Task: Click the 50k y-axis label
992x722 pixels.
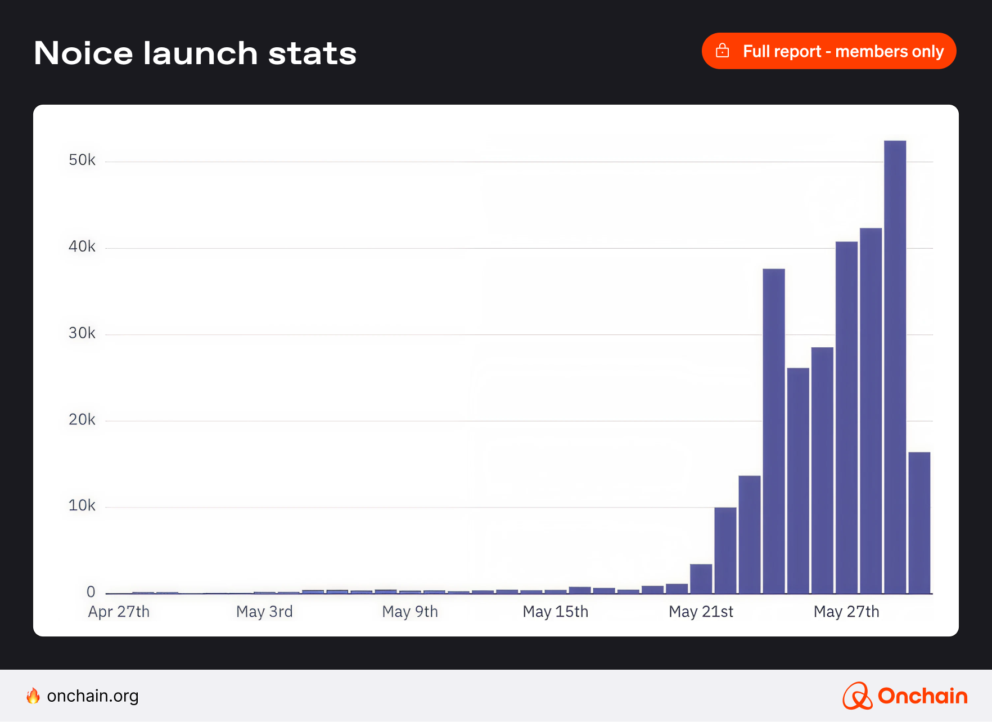Action: (x=82, y=160)
